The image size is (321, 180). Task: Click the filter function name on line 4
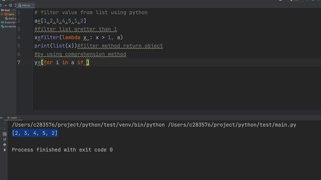[x=50, y=37]
